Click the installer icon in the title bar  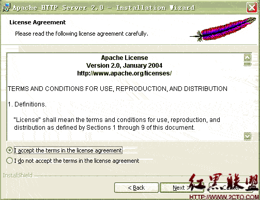coord(6,7)
